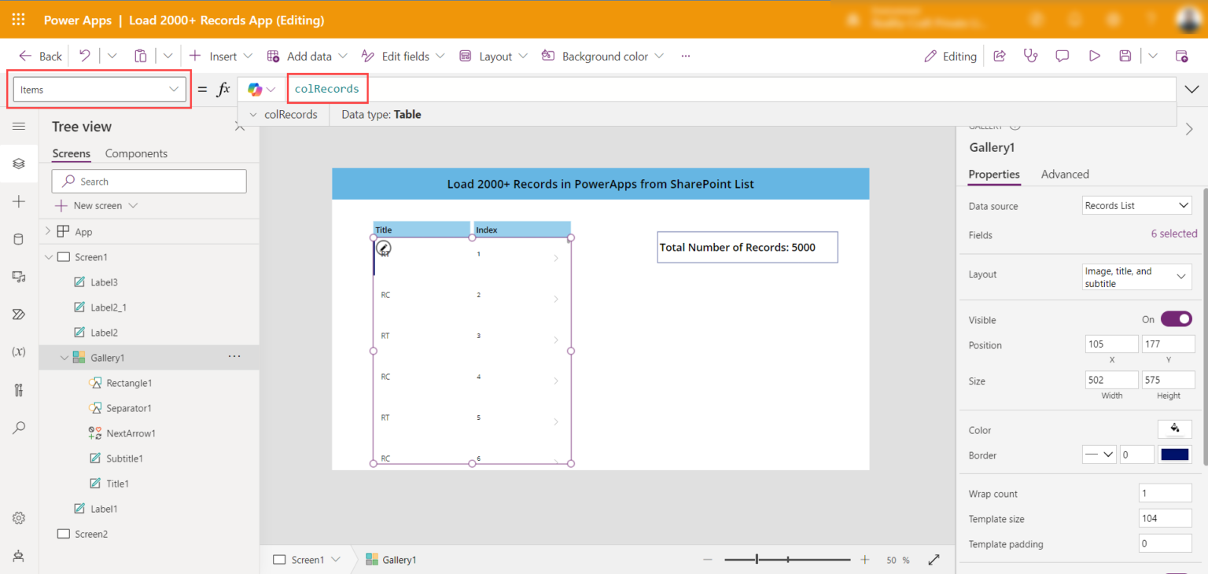Open the Data source dropdown showing Records List
Screen dimensions: 1208x574
click(1136, 204)
